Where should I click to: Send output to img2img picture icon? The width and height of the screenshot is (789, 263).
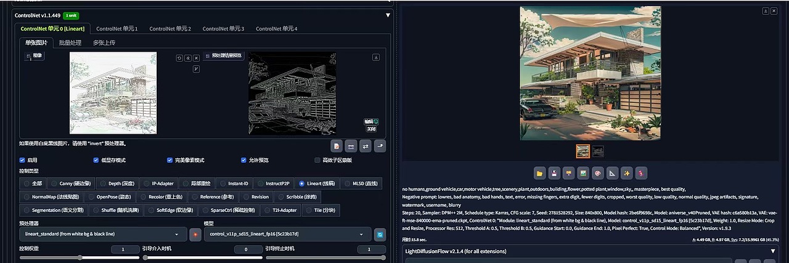pyautogui.click(x=583, y=173)
